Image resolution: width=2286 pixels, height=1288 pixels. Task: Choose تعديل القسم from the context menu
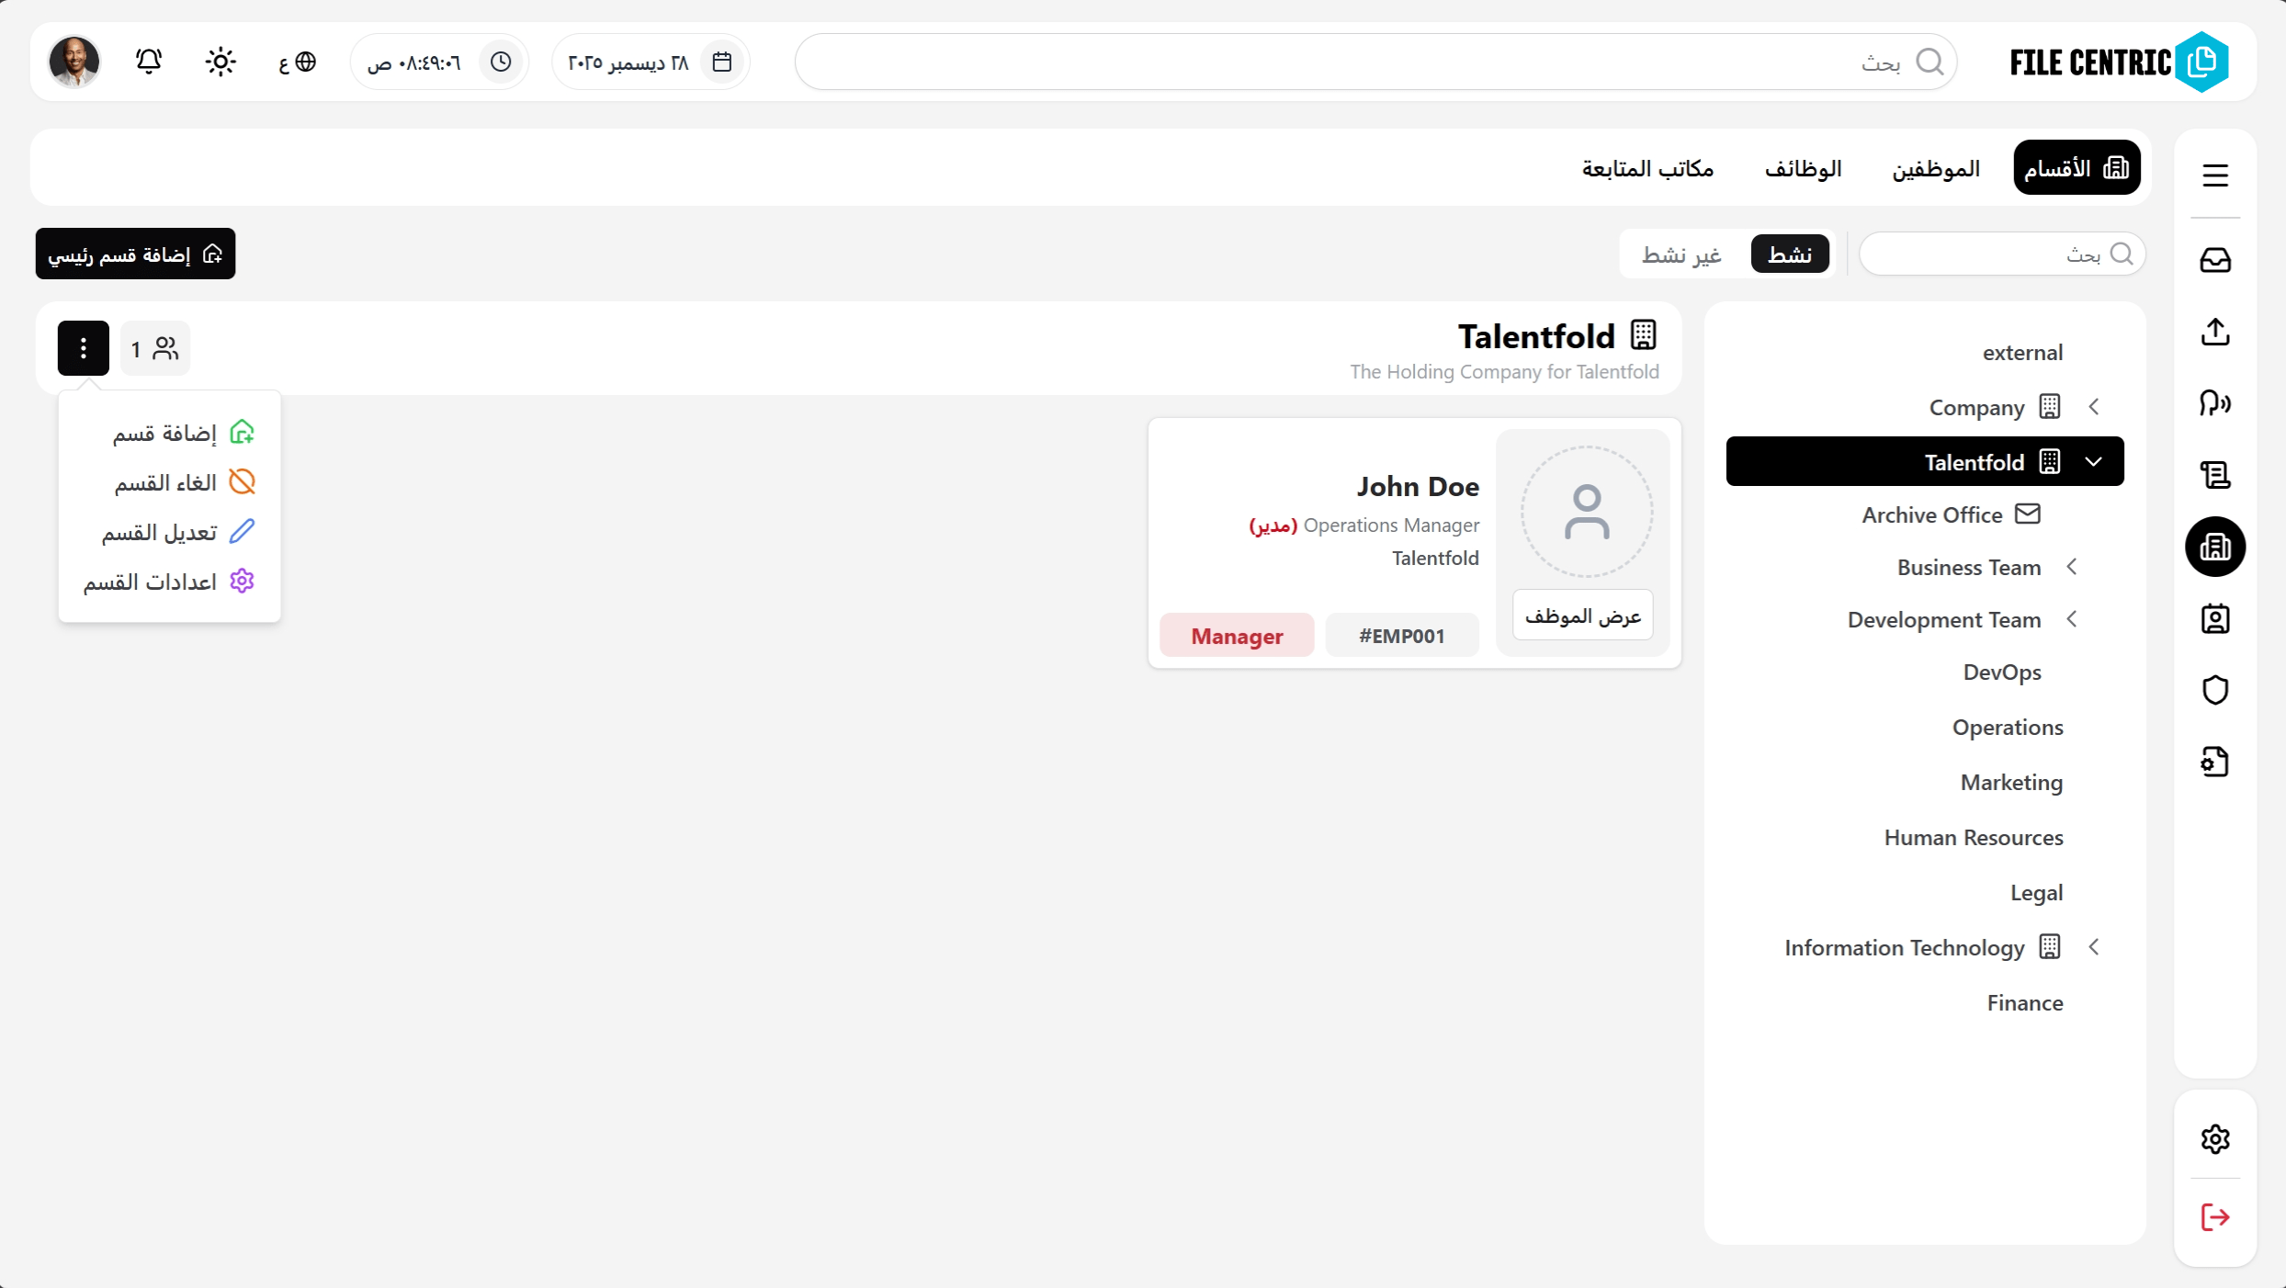168,532
